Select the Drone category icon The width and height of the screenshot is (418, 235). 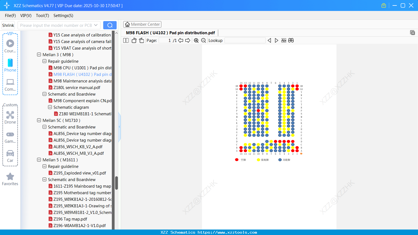10,117
